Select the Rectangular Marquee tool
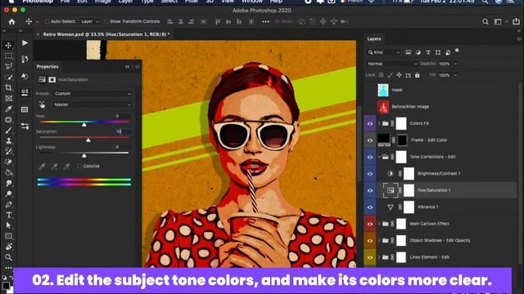 [9, 56]
